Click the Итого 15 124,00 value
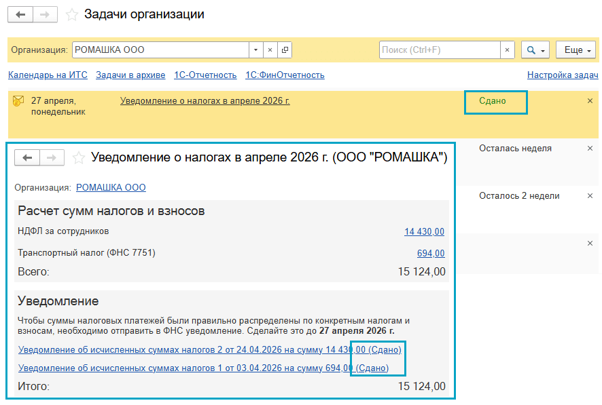602x405 pixels. coord(421,386)
